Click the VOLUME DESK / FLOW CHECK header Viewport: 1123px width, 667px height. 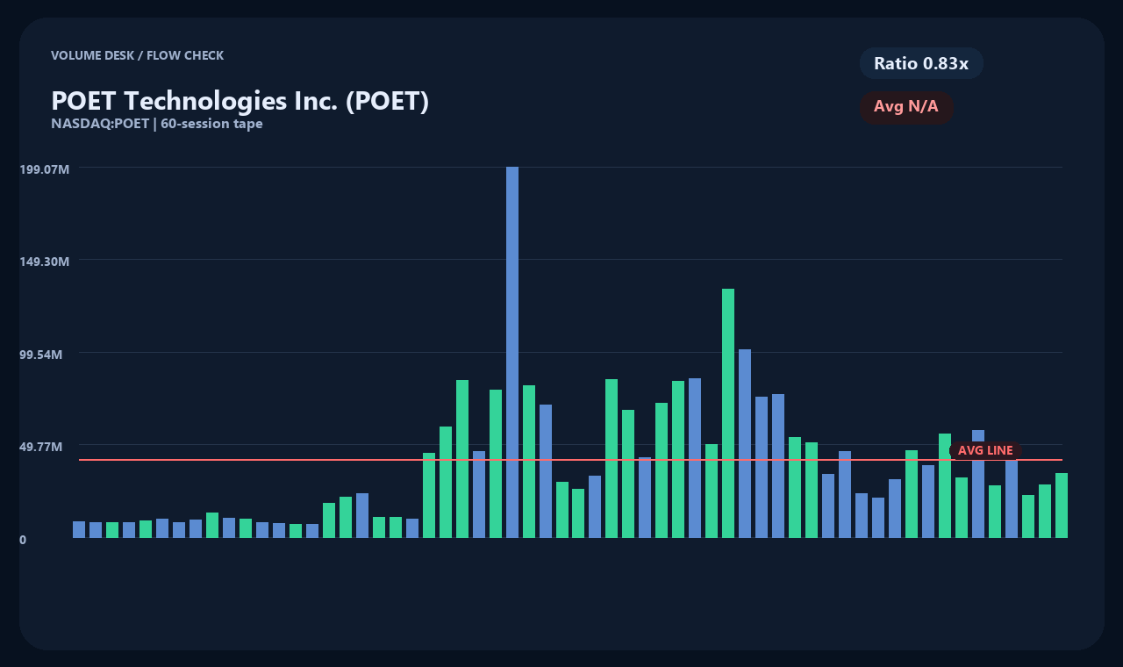click(x=138, y=55)
